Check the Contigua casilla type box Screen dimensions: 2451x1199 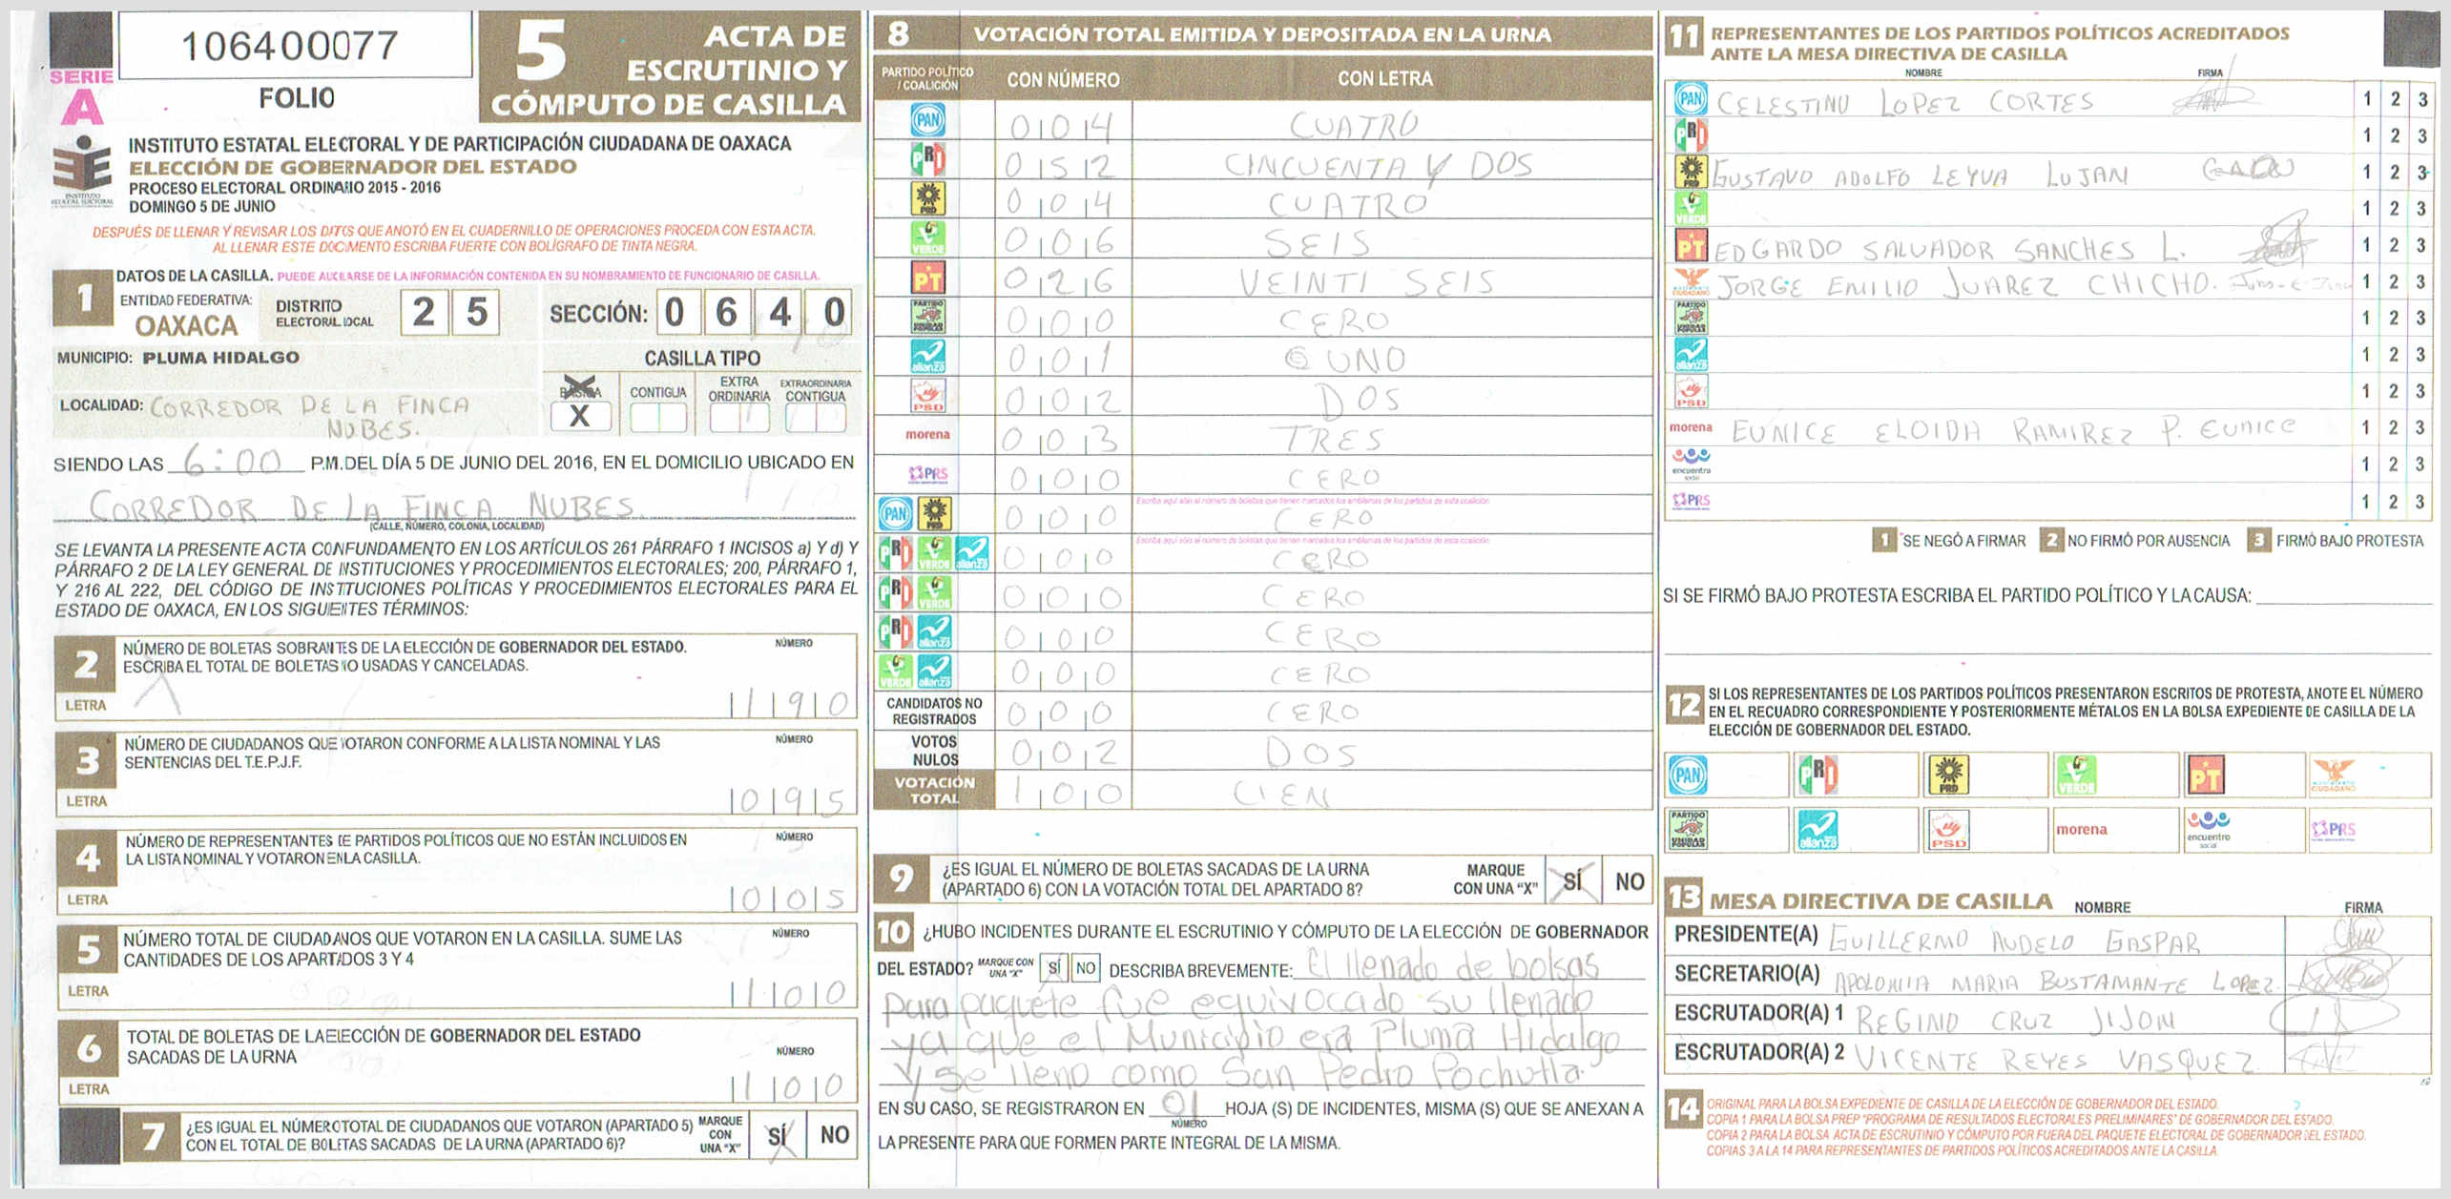point(657,417)
